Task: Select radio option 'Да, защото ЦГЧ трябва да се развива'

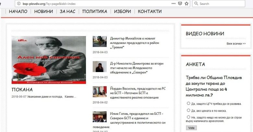Action: click(188, 103)
